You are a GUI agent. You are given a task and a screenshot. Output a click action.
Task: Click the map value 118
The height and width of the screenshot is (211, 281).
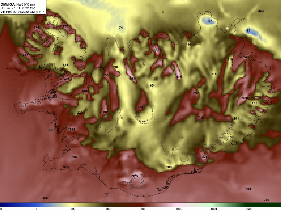click(x=214, y=74)
